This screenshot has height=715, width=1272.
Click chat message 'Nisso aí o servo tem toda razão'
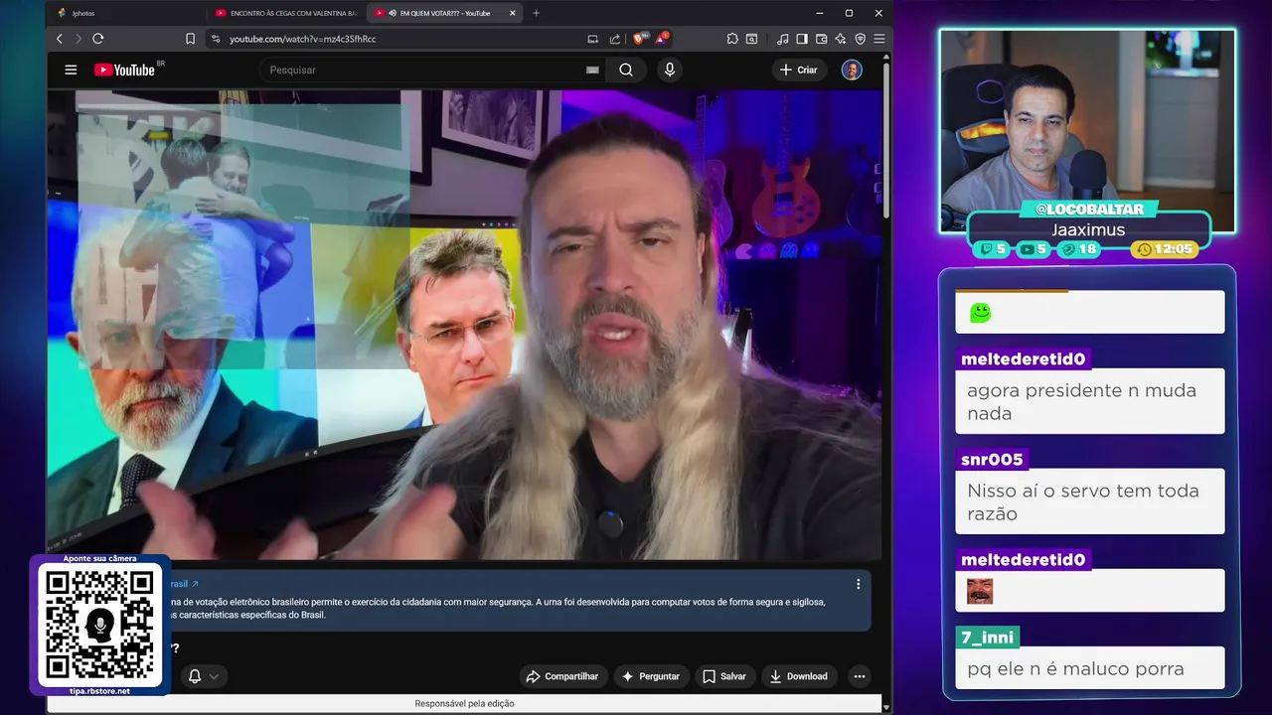[1090, 501]
